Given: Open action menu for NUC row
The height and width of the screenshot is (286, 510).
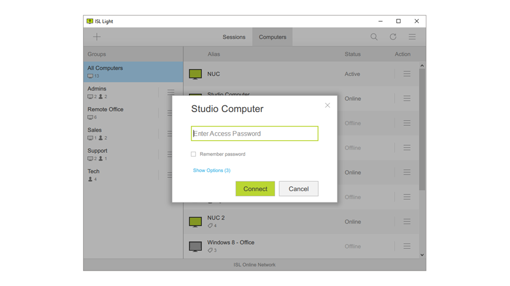Looking at the screenshot, I should point(407,74).
